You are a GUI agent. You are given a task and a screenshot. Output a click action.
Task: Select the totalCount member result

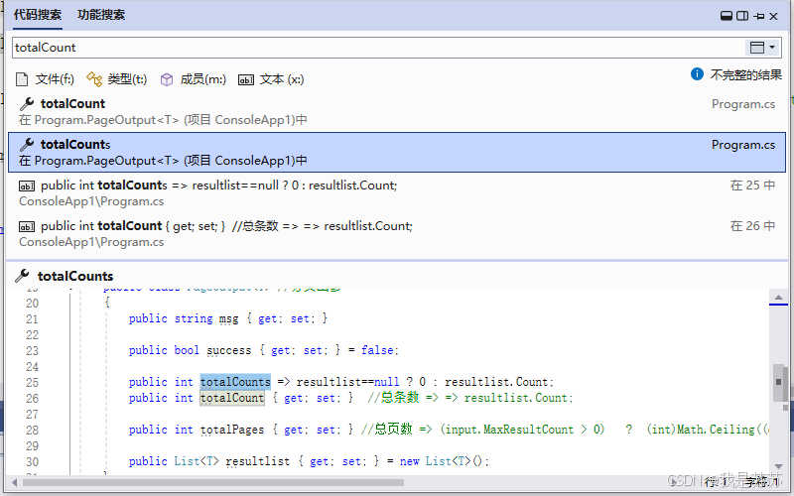pos(397,112)
